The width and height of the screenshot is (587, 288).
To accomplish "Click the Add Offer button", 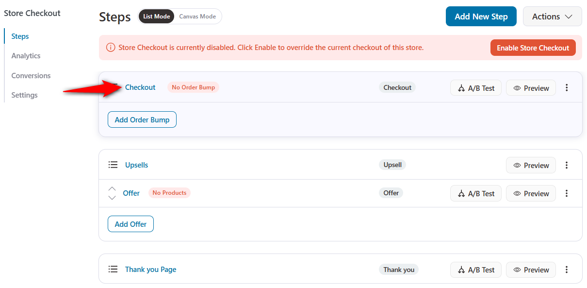I will (x=130, y=224).
